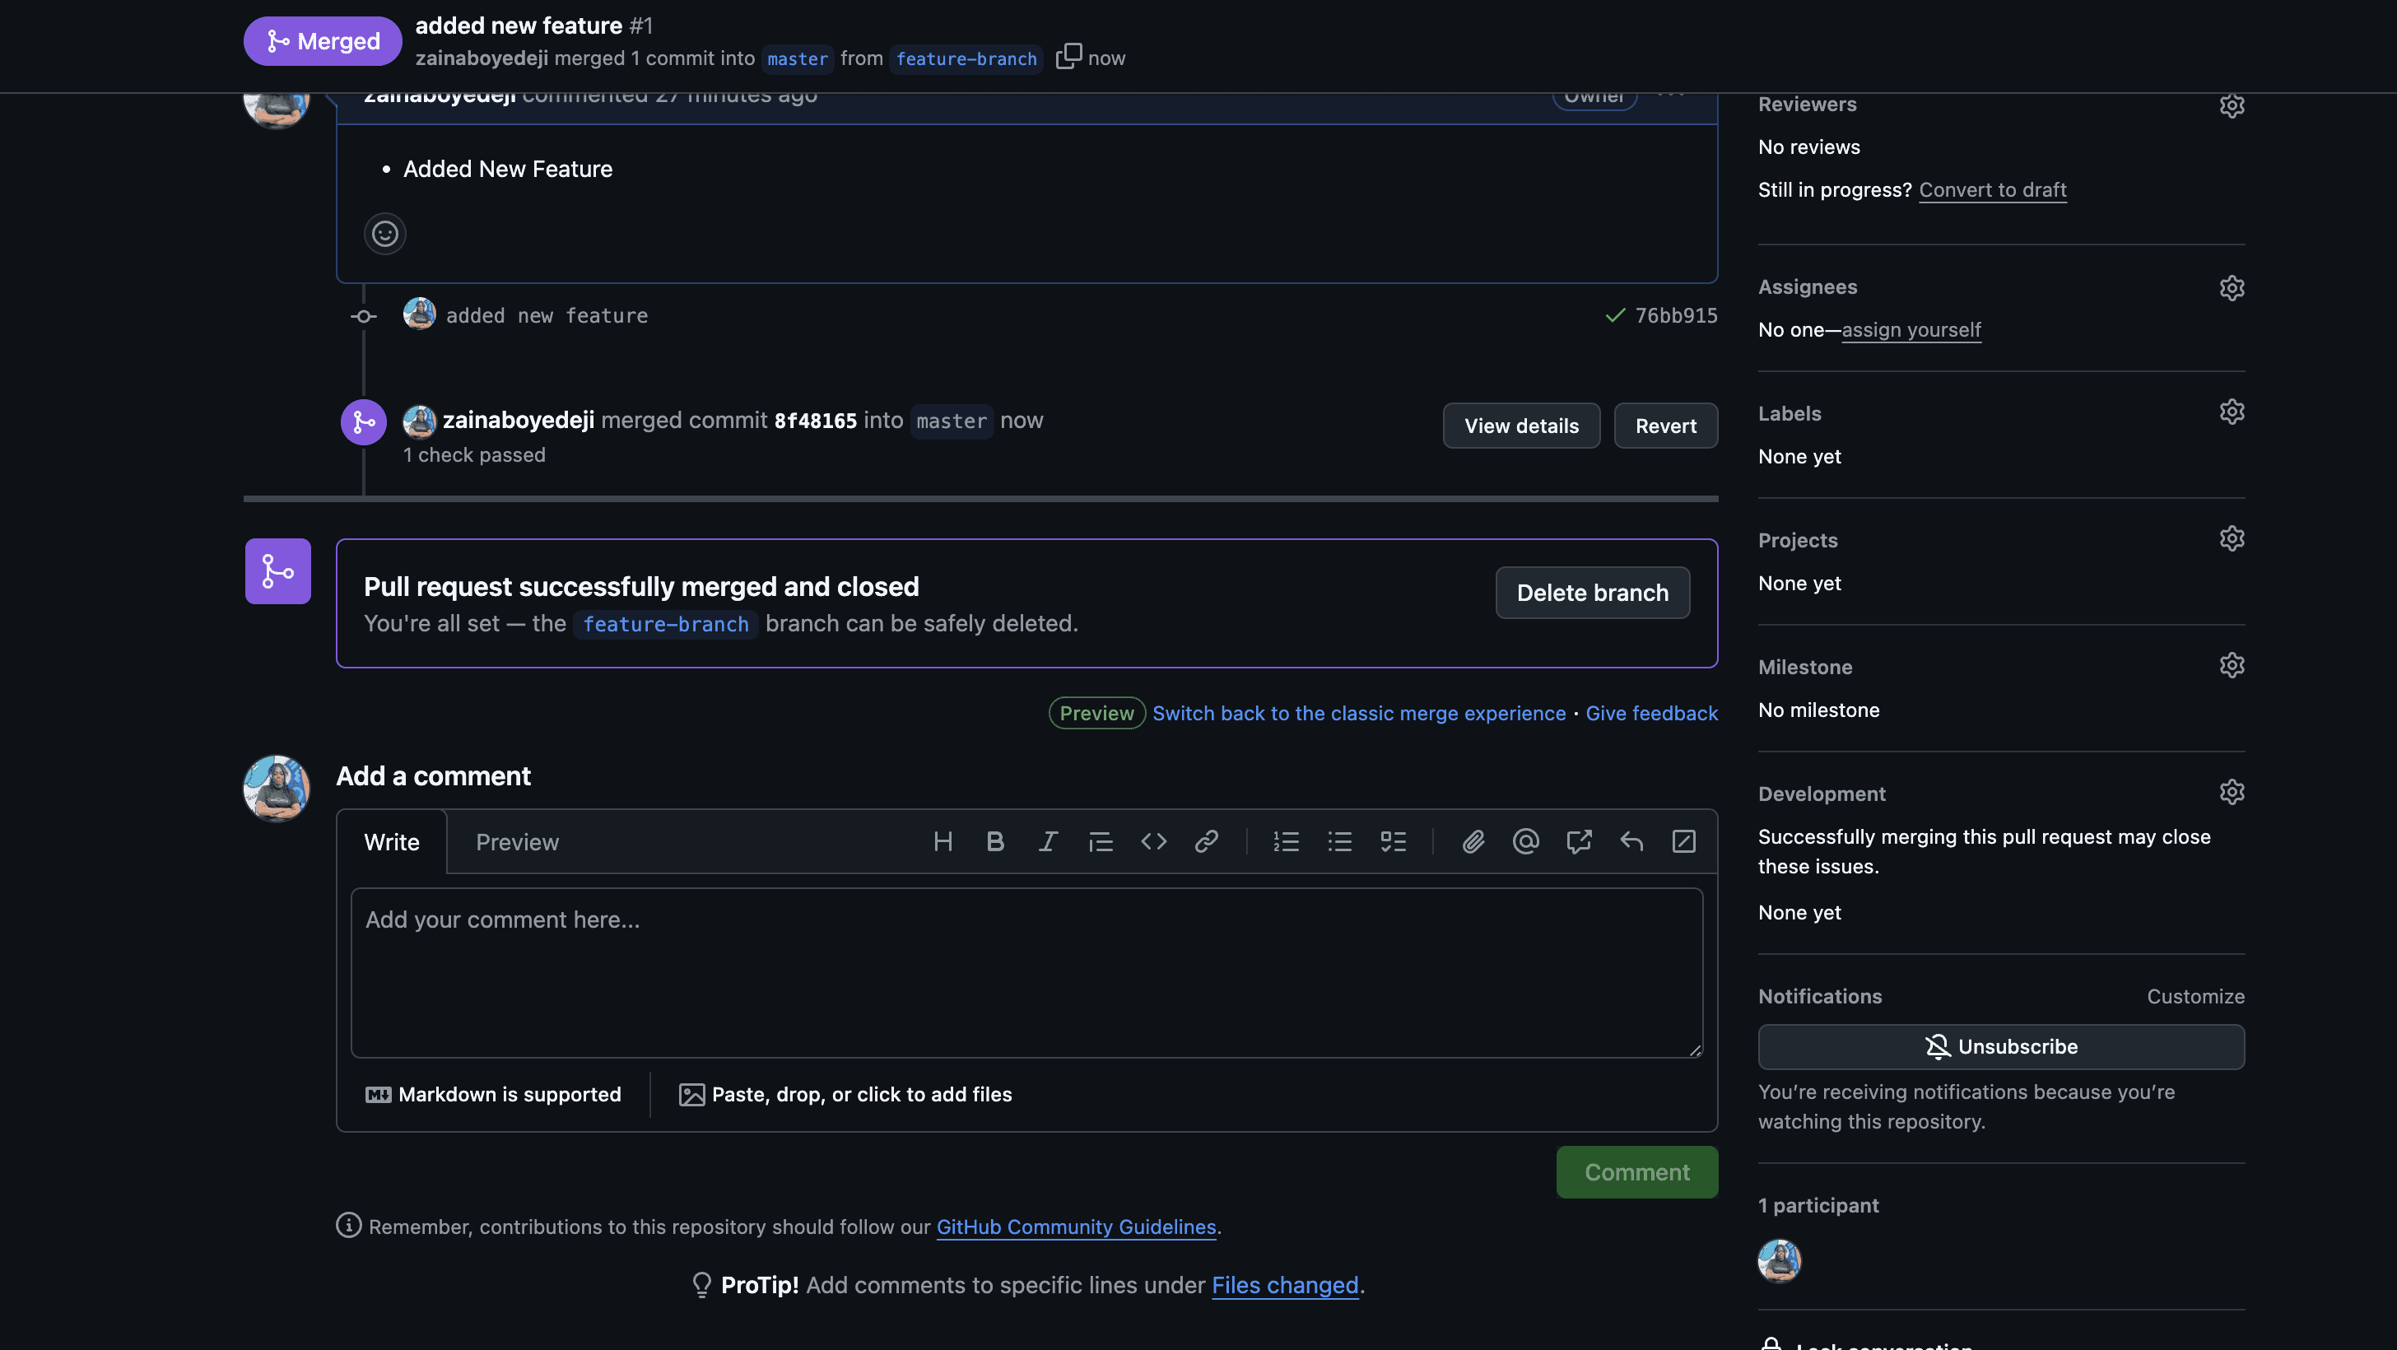The image size is (2397, 1350).
Task: Click the Revert button
Action: point(1664,426)
